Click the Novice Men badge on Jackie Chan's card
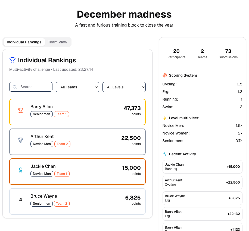The image size is (249, 231). point(42,174)
